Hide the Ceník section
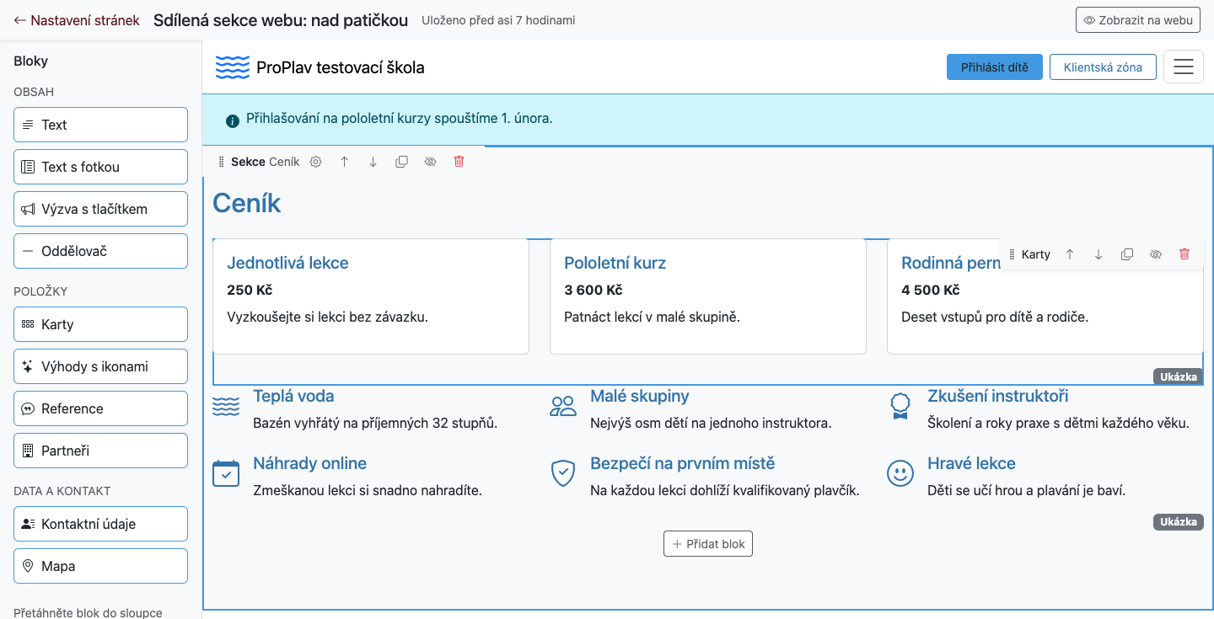 coord(430,162)
